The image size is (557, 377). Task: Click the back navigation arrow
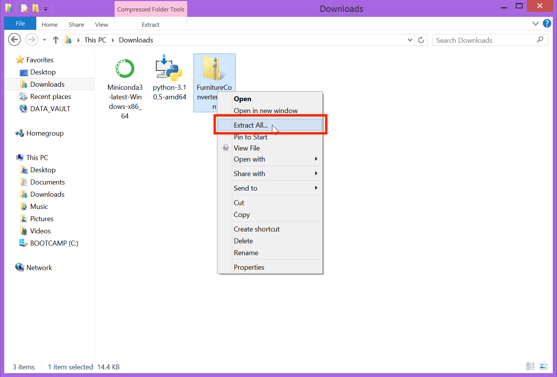(14, 39)
